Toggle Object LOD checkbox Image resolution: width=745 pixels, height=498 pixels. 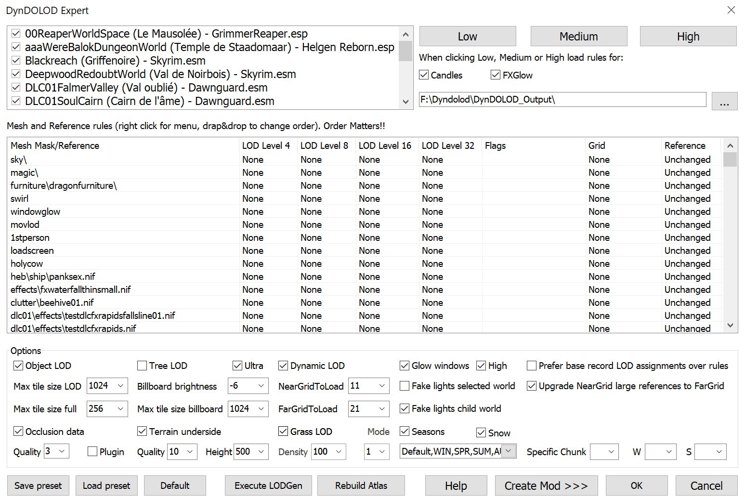click(18, 366)
